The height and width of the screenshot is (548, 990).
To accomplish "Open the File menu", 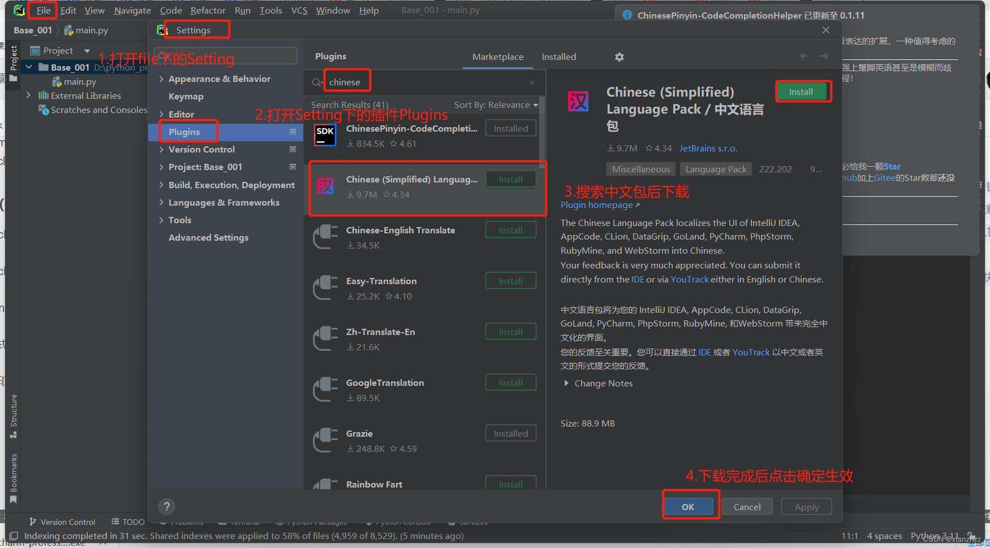I will (x=44, y=10).
